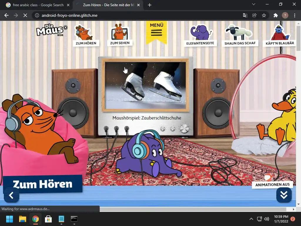Screen dimensions: 301x226
Task: Open a new browser tab
Action: tap(150, 5)
